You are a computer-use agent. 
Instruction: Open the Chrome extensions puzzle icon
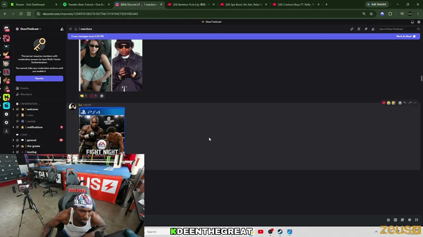pos(390,14)
